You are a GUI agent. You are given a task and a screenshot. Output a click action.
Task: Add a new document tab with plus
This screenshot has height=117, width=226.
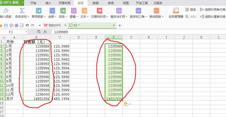point(120,26)
